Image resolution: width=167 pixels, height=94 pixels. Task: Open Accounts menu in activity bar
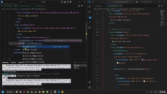click(90, 82)
